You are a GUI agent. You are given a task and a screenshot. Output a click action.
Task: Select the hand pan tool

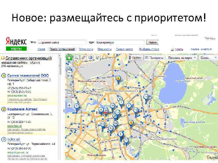click(x=69, y=58)
